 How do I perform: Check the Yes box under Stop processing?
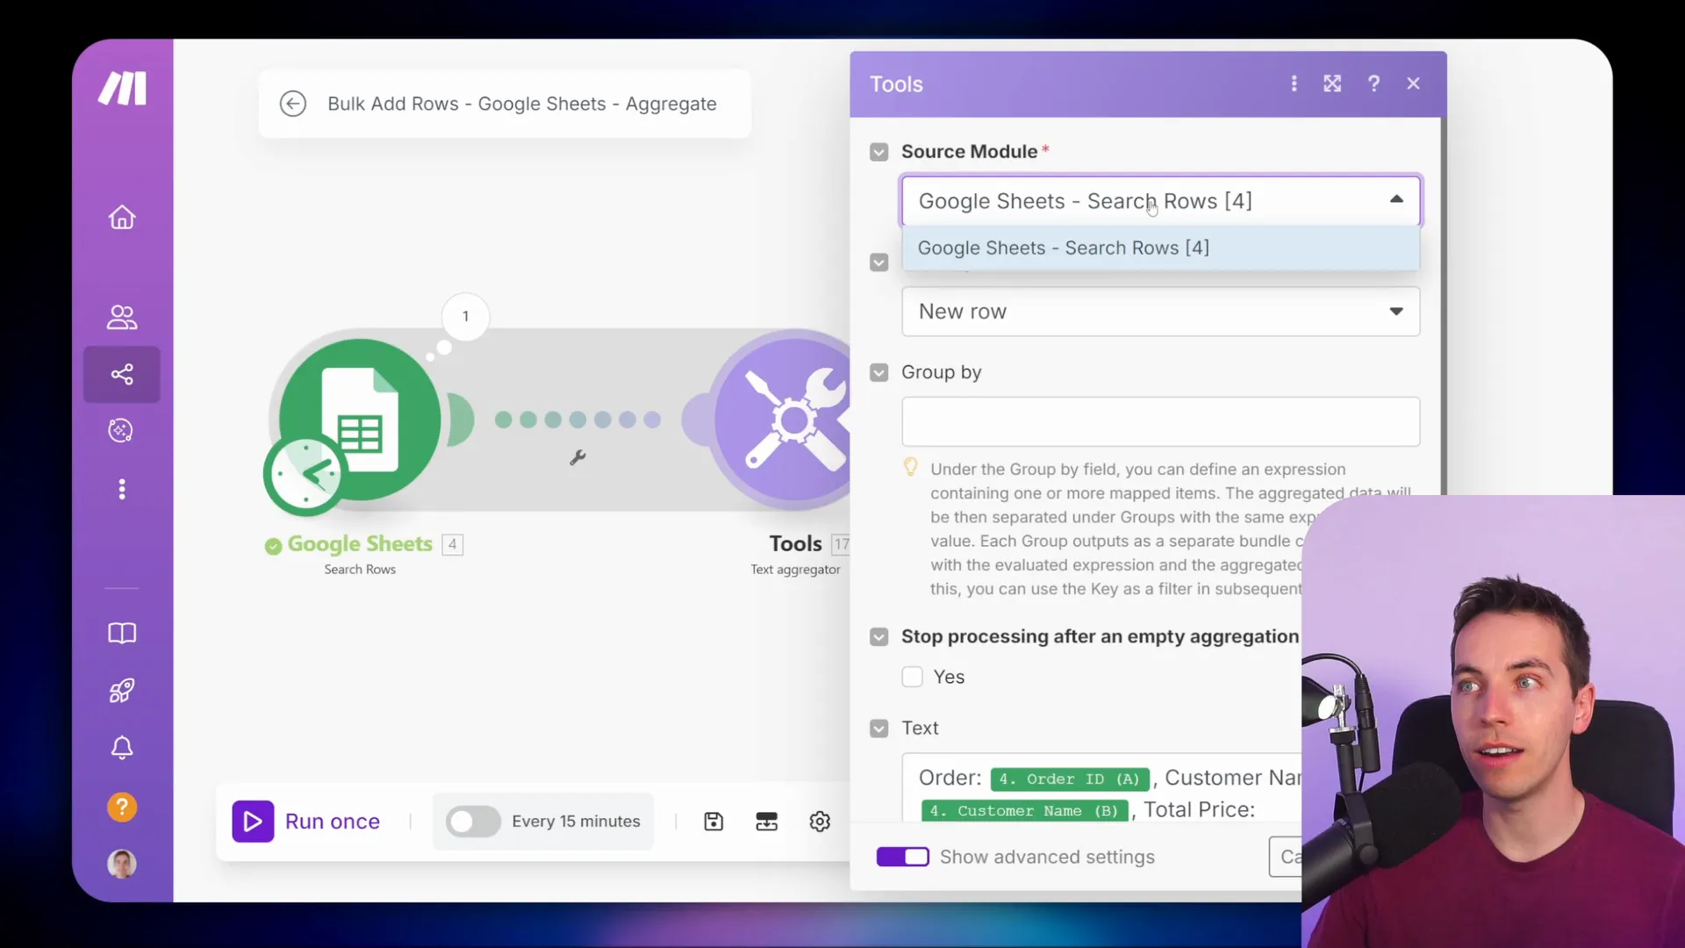coord(913,677)
